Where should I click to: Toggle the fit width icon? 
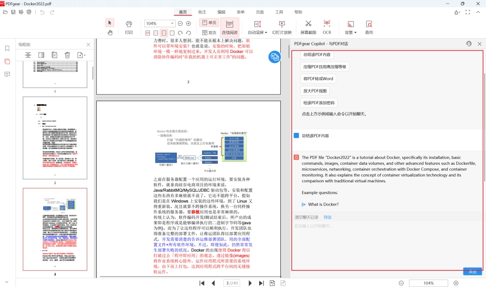pyautogui.click(x=164, y=33)
